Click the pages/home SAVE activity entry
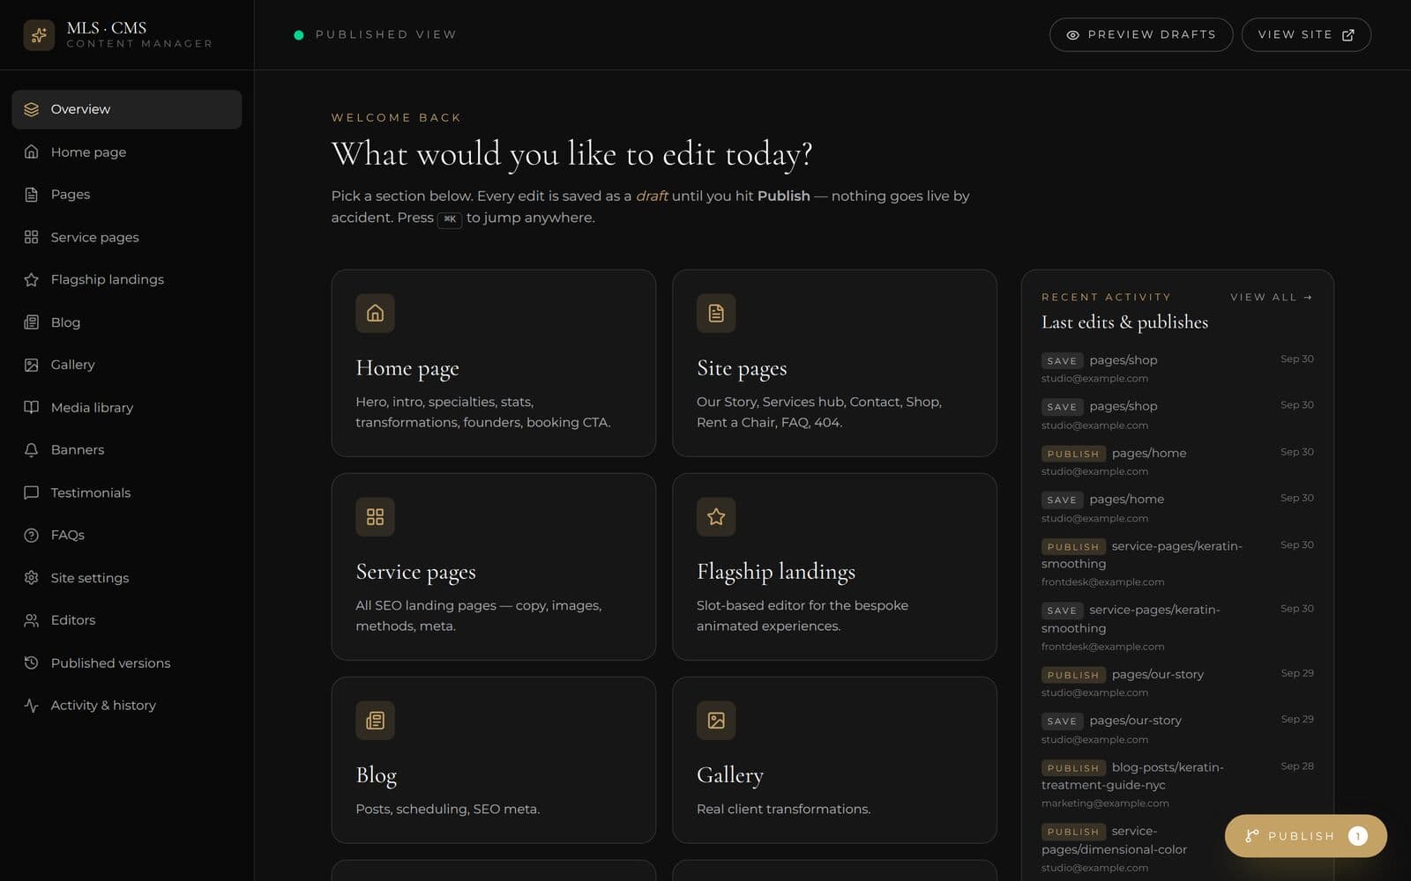Screen dimensions: 1411x881 1177,508
